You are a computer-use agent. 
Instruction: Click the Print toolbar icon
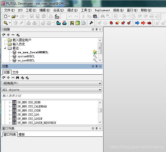[x=51, y=16]
